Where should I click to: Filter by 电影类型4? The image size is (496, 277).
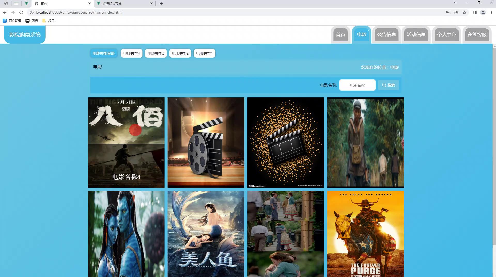tap(131, 53)
